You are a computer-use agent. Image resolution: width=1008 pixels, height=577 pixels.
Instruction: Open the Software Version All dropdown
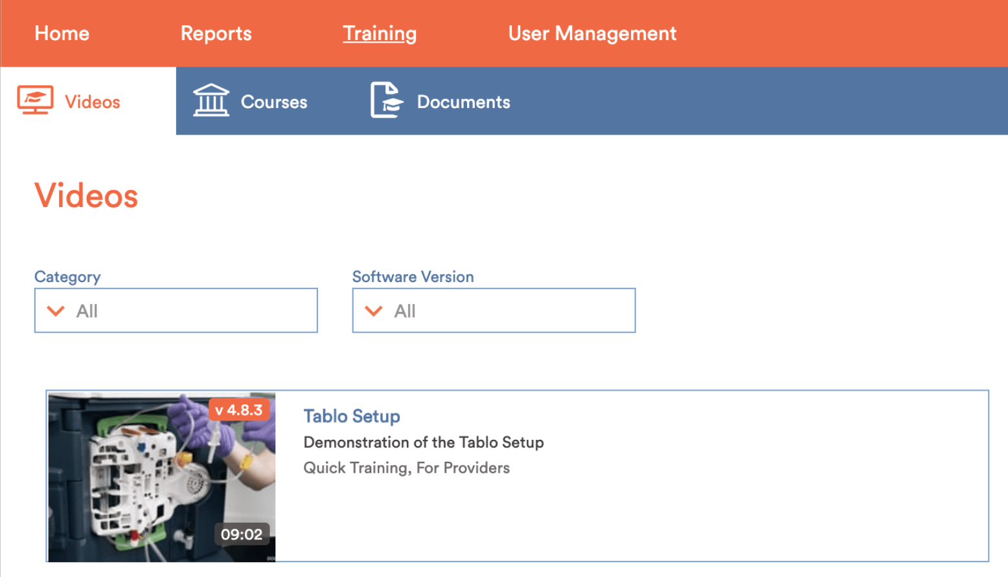[494, 310]
